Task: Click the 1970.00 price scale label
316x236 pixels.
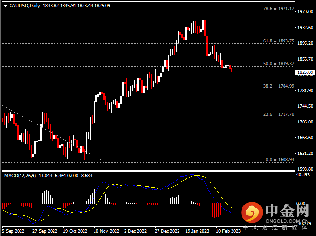Action: point(304,12)
